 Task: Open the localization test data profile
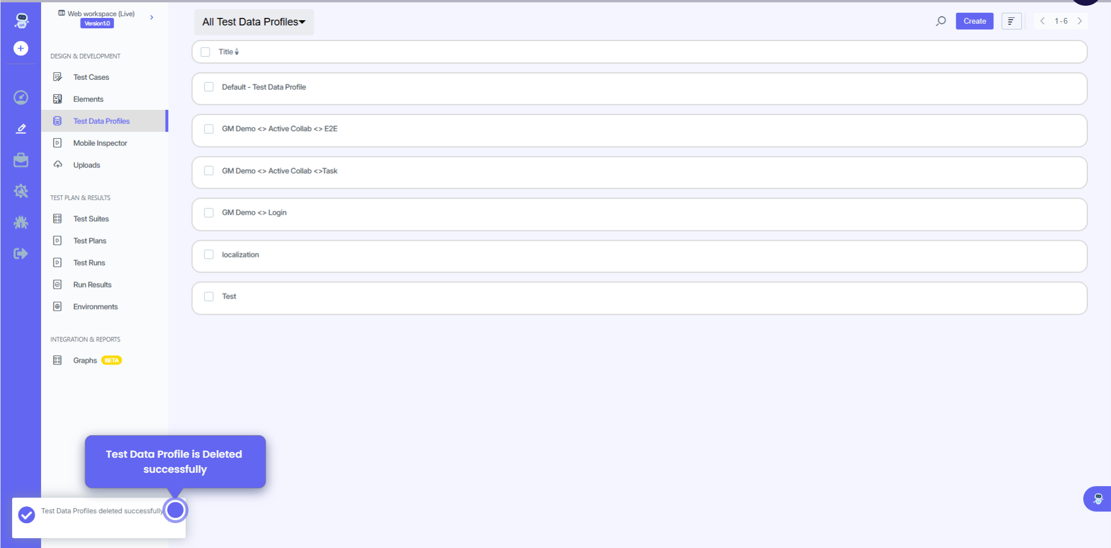pyautogui.click(x=240, y=255)
